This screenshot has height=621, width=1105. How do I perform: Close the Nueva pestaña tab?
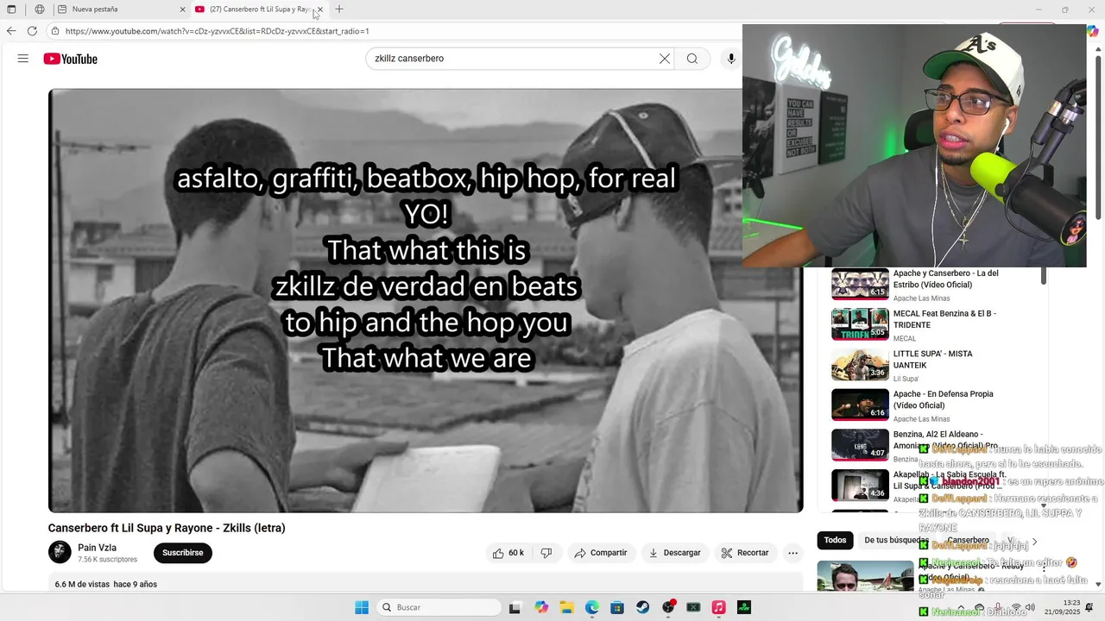click(x=182, y=9)
